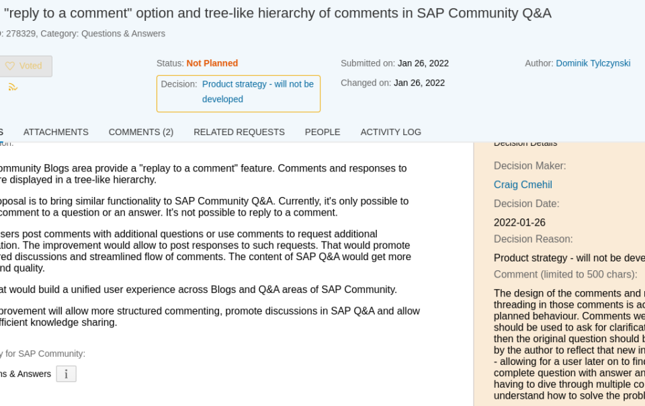Click the Decision Maker label
This screenshot has height=406, width=645.
click(530, 166)
